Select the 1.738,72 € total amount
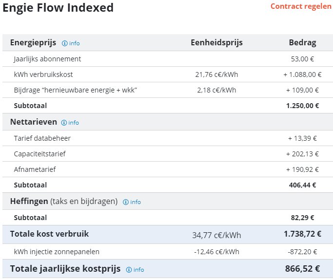333x279 pixels. tap(302, 234)
